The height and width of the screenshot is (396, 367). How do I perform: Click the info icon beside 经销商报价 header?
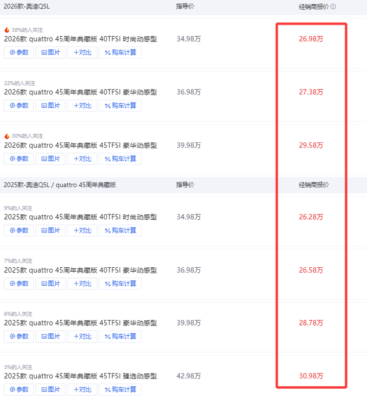point(333,7)
